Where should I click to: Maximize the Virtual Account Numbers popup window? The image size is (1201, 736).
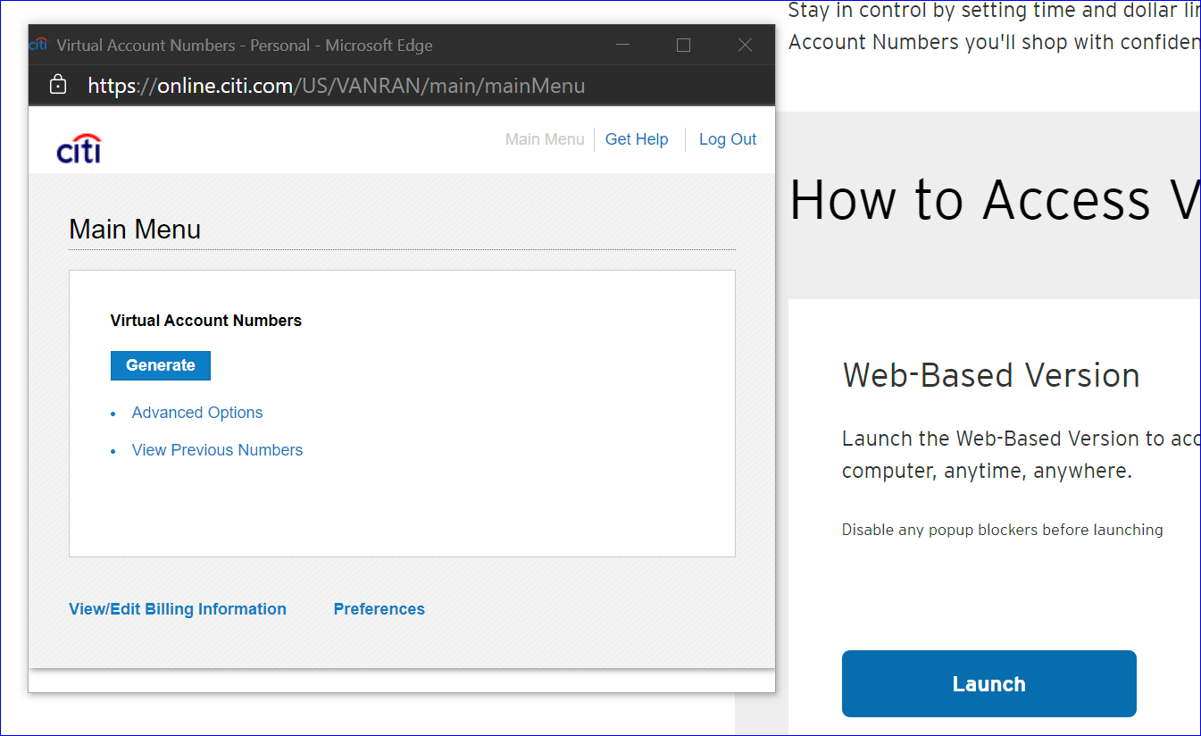click(x=684, y=45)
